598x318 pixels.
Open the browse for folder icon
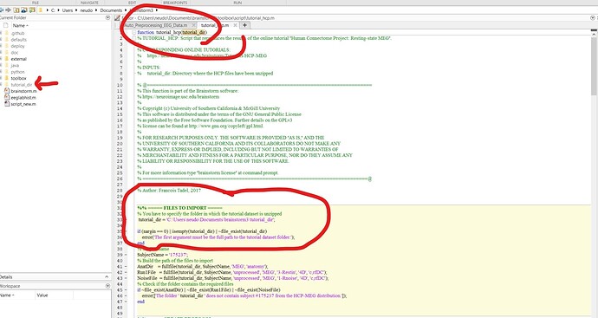click(24, 10)
